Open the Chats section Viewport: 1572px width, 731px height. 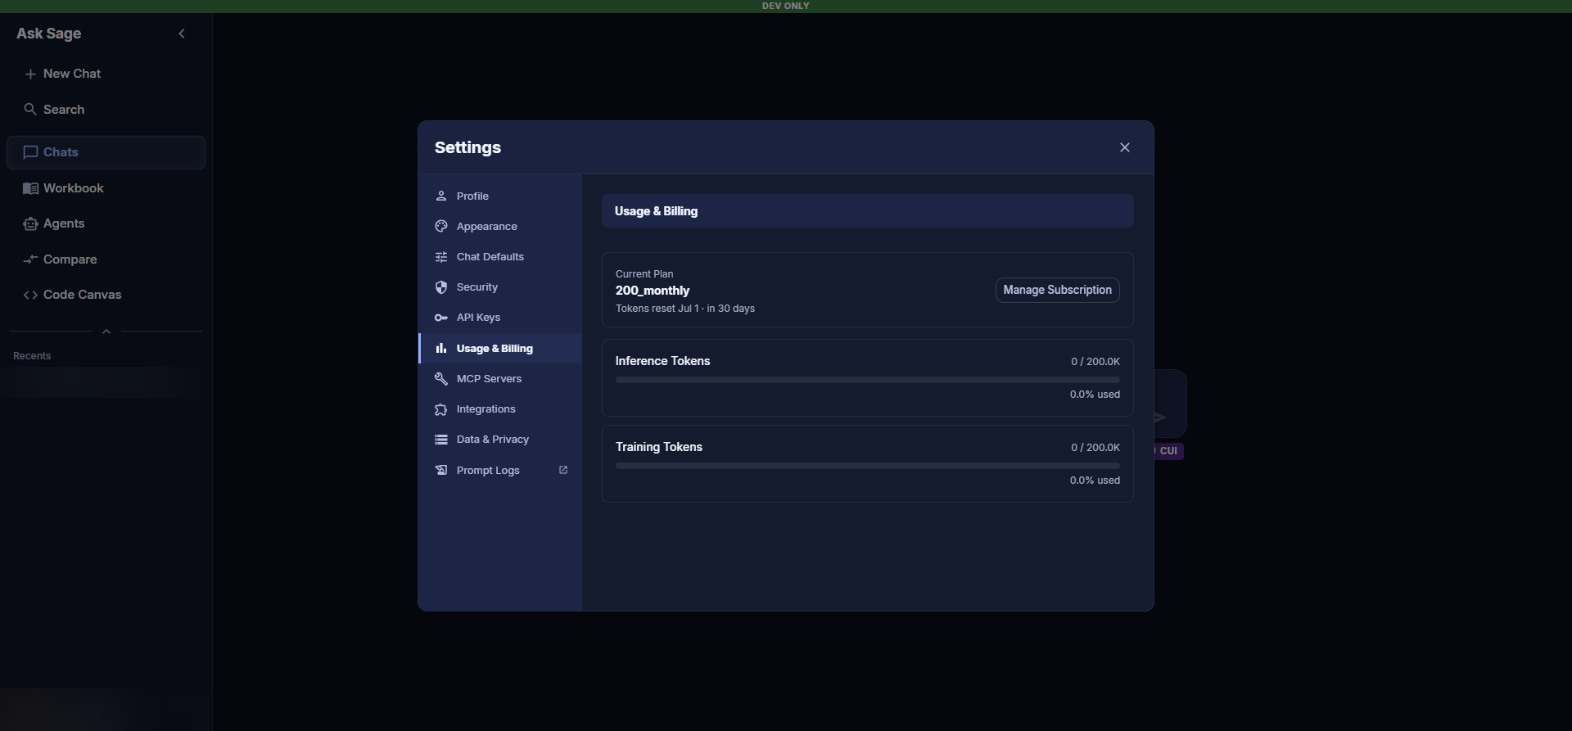[106, 152]
